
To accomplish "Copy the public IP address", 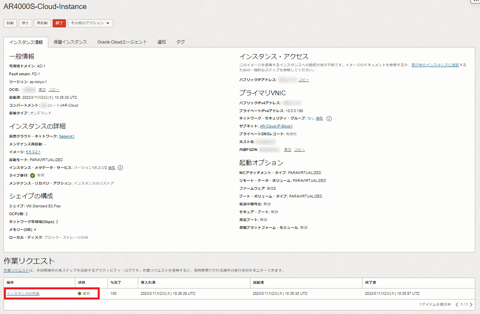I will tap(303, 80).
